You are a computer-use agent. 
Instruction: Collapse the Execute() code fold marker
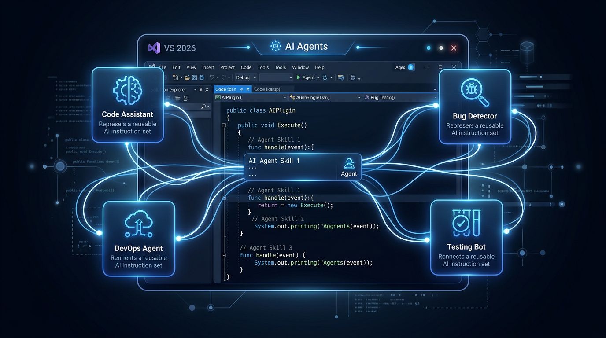(x=224, y=125)
